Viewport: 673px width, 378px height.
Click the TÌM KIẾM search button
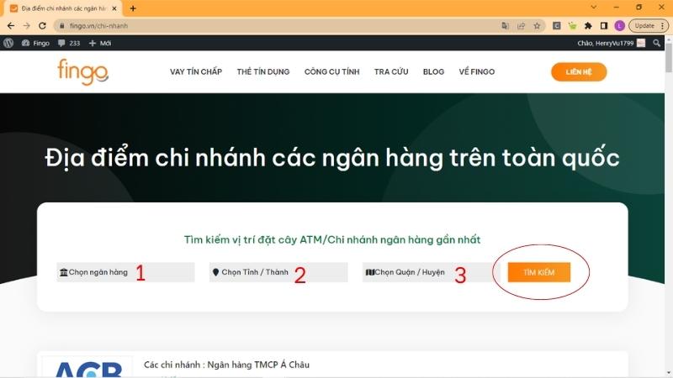(x=539, y=272)
